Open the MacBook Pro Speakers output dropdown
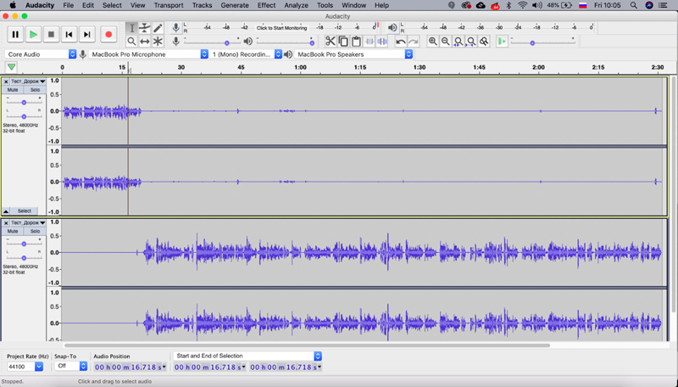 point(353,54)
